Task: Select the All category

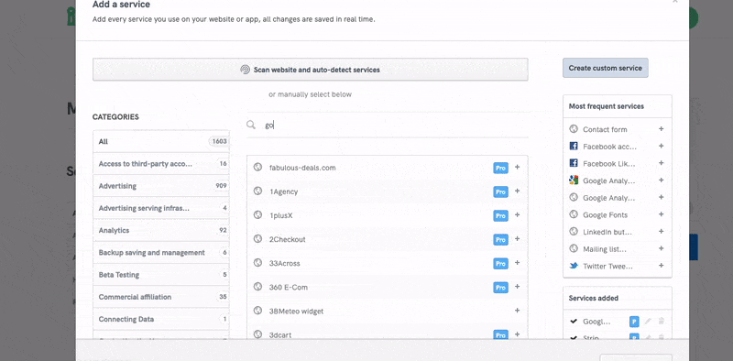Action: pos(161,141)
